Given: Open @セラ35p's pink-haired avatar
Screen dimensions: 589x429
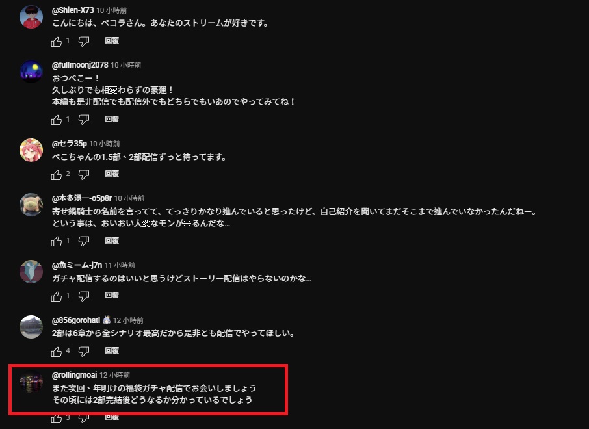Looking at the screenshot, I should tap(31, 150).
